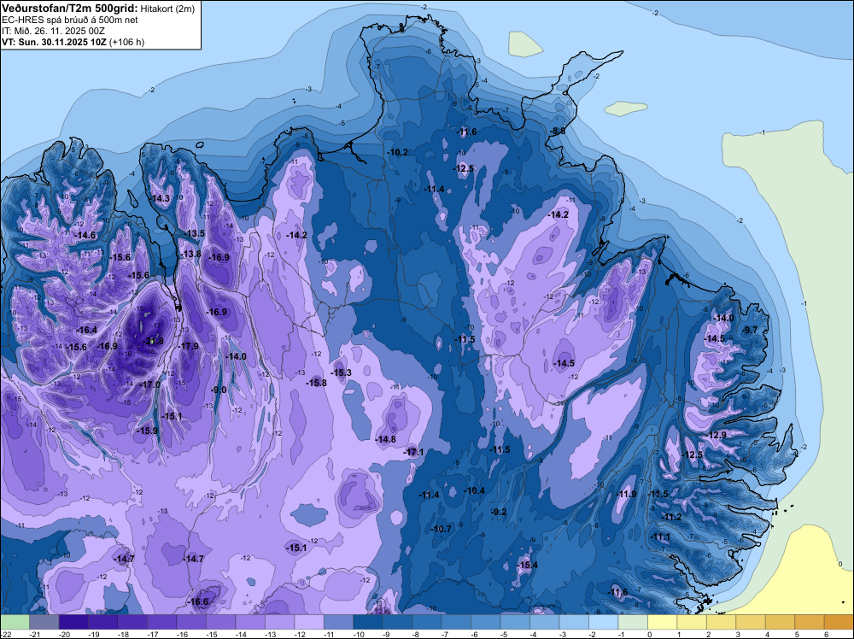Pick the legend swatch labeled -17
This screenshot has height=639, width=854.
tap(161, 622)
